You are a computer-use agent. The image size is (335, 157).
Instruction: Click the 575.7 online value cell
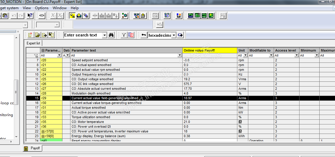click(x=210, y=84)
